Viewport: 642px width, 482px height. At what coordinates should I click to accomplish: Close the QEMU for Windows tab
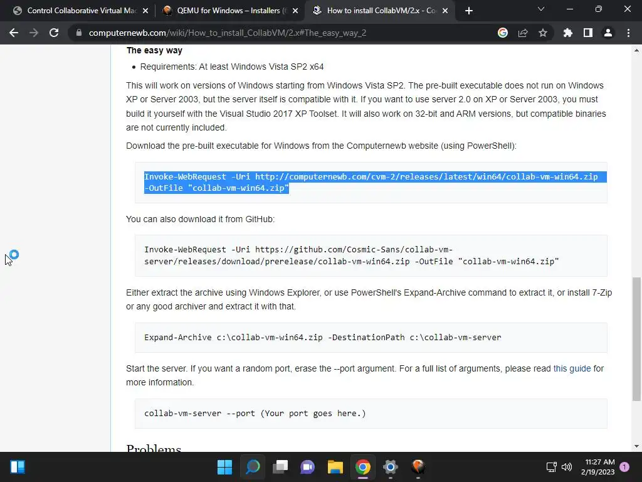point(295,11)
